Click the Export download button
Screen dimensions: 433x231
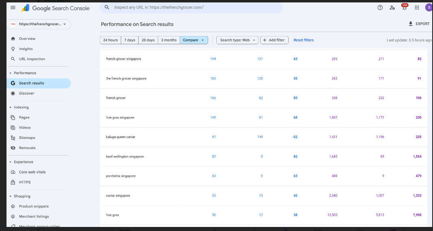click(x=419, y=24)
